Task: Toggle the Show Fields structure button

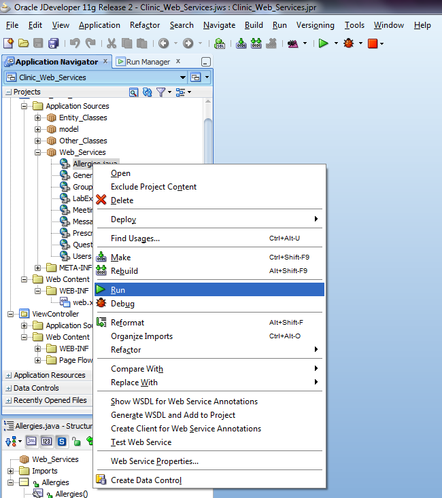Action: pos(31,441)
